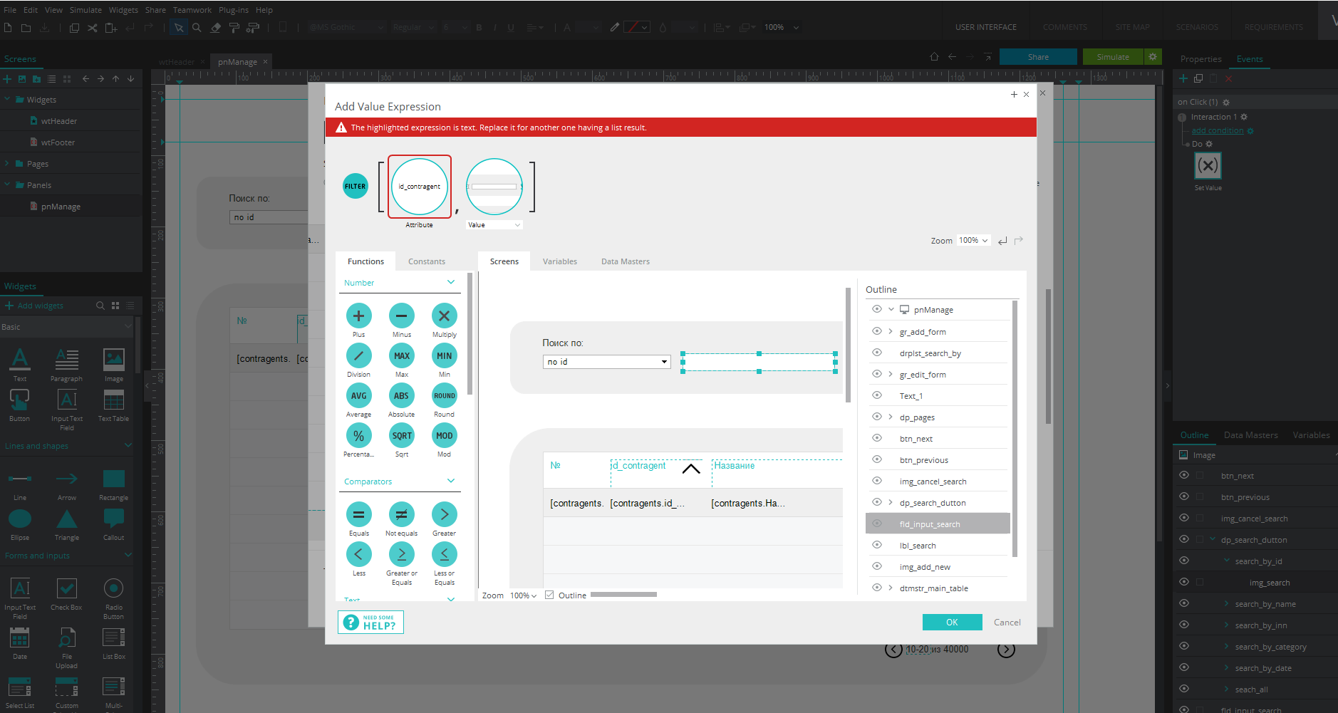
Task: Click the OK button
Action: click(952, 622)
